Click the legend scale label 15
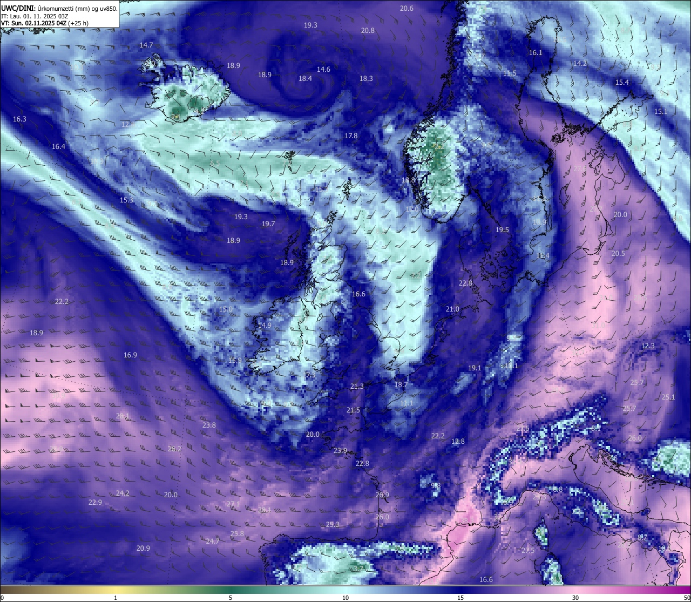The image size is (691, 602). coord(460,598)
